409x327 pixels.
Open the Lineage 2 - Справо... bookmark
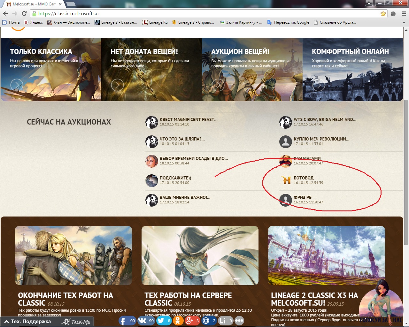(x=193, y=22)
